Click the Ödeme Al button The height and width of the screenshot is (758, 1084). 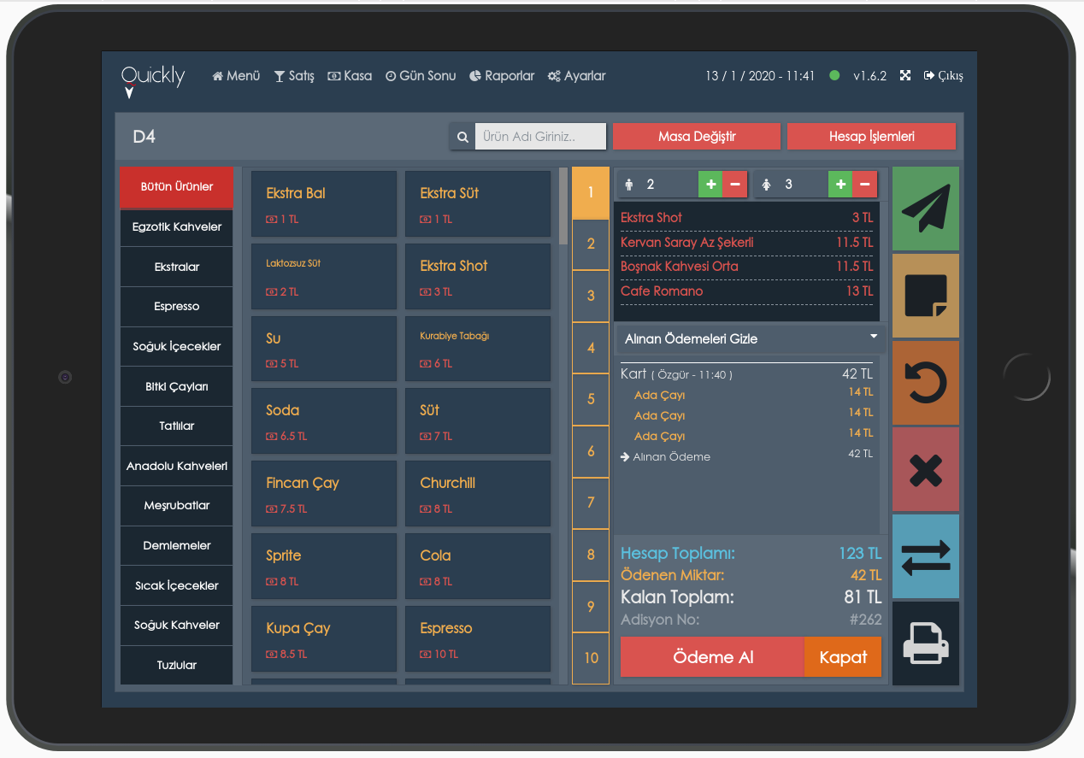click(712, 657)
